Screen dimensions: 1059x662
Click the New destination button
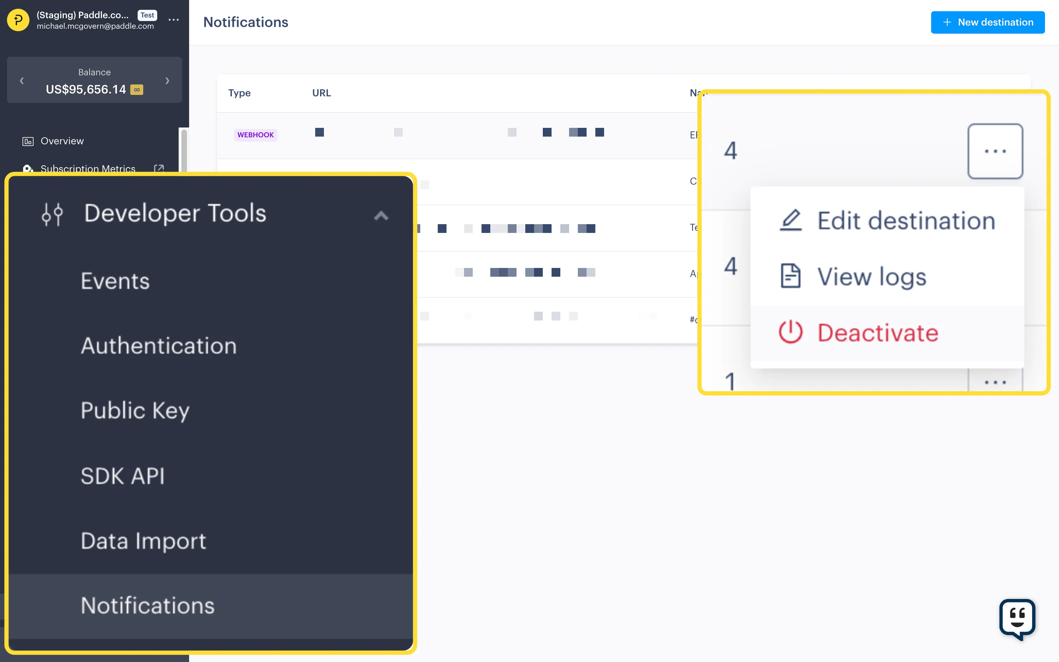point(988,22)
